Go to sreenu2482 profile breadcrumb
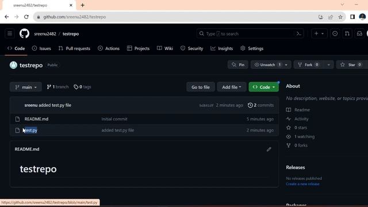 pyautogui.click(x=45, y=34)
